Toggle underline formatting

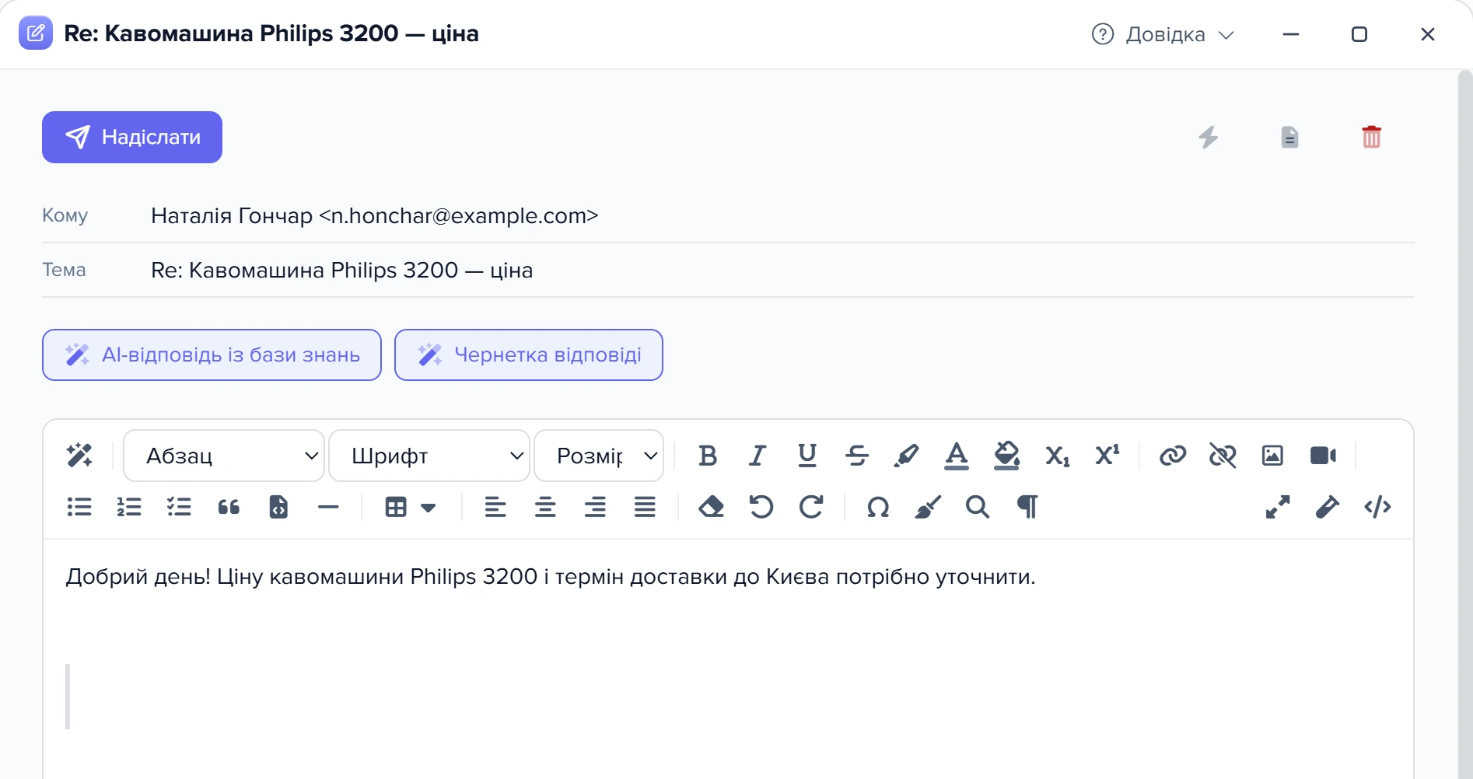pyautogui.click(x=807, y=456)
